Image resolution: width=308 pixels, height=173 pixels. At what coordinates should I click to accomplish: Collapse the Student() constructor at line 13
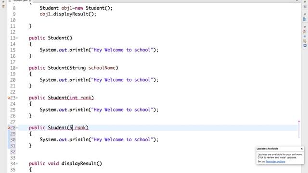[17, 38]
